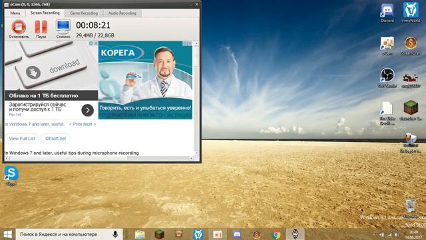Open Discord desktop shortcut
The width and height of the screenshot is (426, 240).
click(387, 13)
